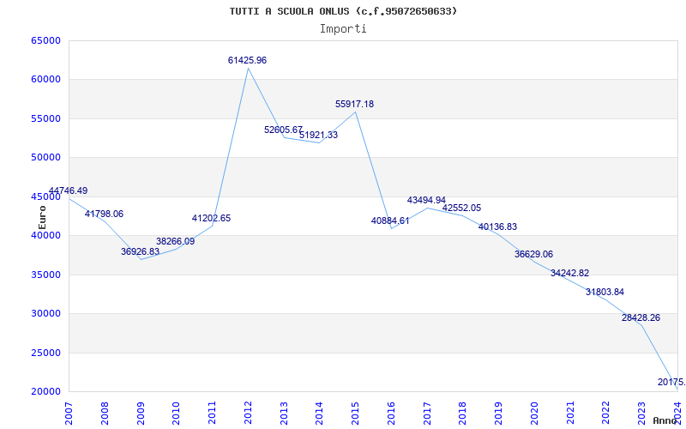Click the 2011 x-axis year label

click(212, 414)
